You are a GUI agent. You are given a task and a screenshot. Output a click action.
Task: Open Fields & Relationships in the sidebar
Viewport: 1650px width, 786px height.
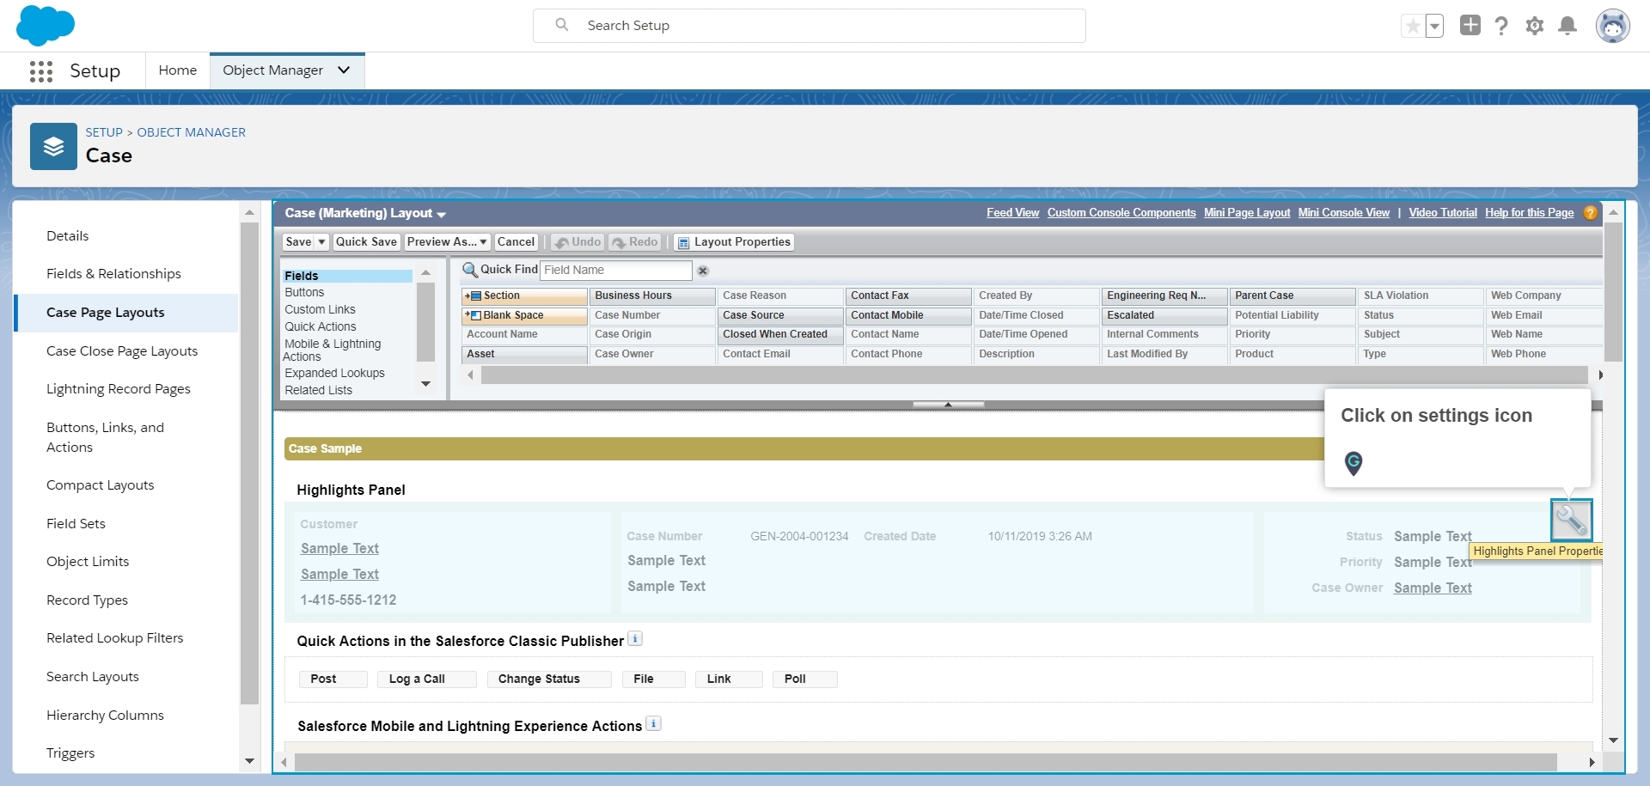point(113,274)
